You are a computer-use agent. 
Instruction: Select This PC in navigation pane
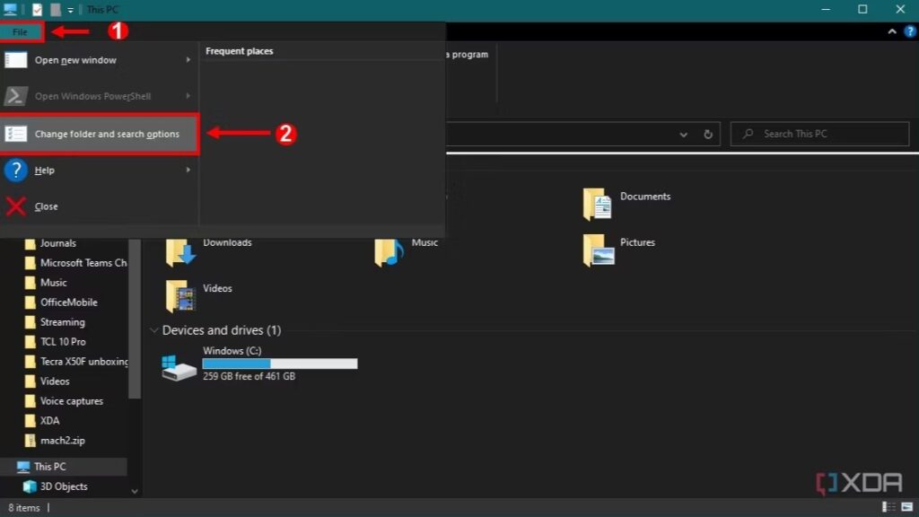point(64,467)
